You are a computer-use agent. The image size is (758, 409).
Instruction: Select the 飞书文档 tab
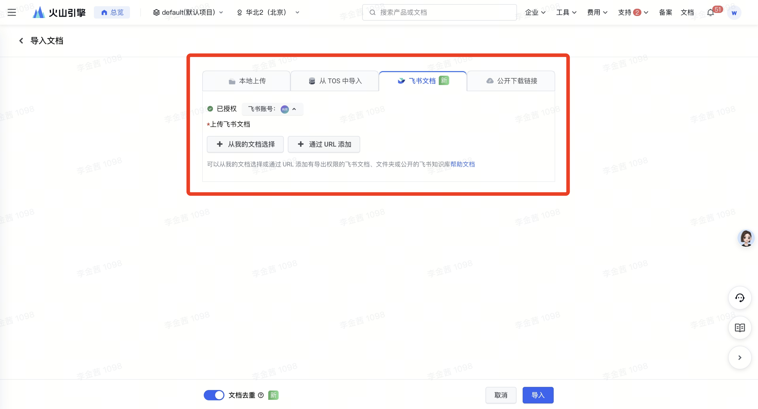423,81
